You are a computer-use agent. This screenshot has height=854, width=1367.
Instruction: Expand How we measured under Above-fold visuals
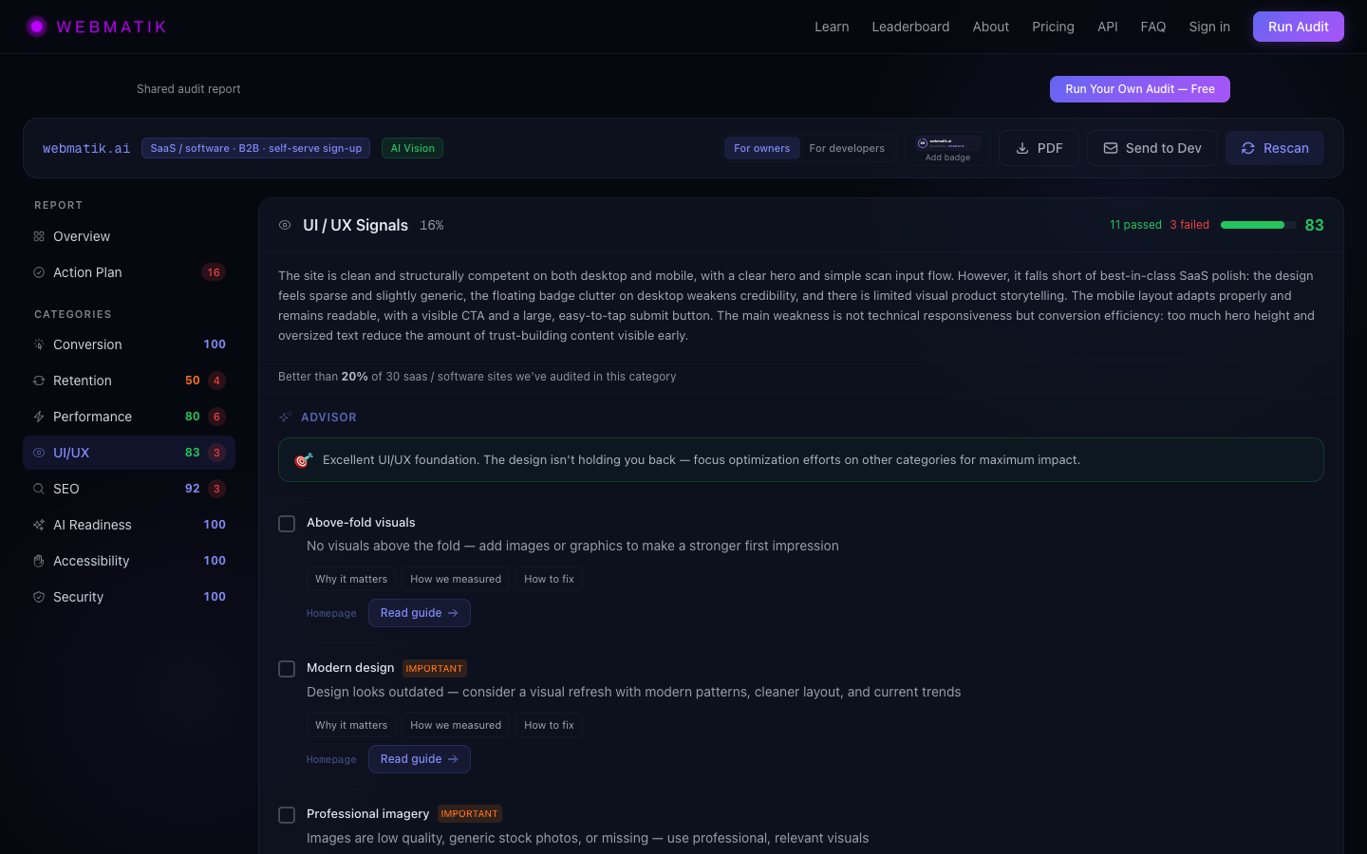[x=456, y=579]
